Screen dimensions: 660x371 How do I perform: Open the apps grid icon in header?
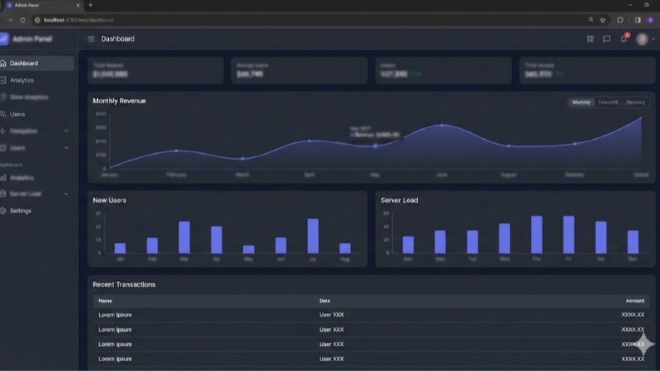point(590,39)
